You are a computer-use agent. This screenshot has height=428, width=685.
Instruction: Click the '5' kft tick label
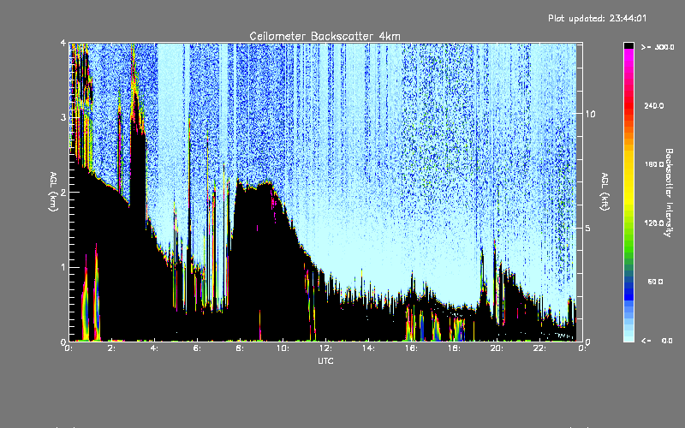tap(588, 229)
